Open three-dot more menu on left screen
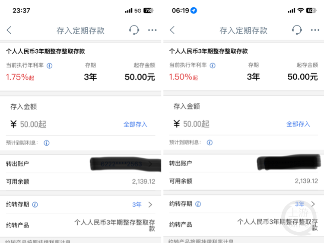The image size is (324, 243). click(x=152, y=30)
